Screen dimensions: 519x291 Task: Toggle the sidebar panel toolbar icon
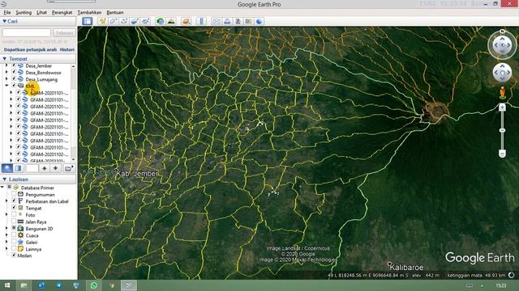[88, 21]
